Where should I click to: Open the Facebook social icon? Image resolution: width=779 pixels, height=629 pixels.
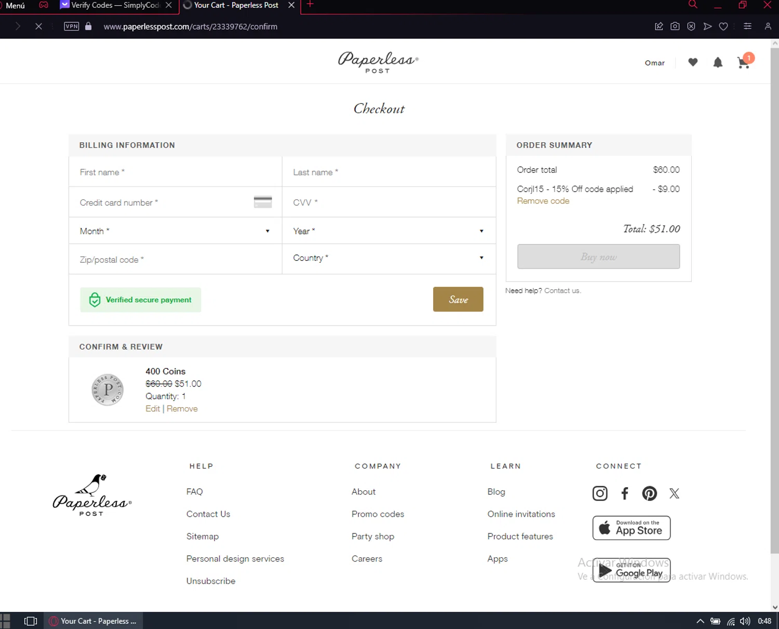pyautogui.click(x=625, y=493)
